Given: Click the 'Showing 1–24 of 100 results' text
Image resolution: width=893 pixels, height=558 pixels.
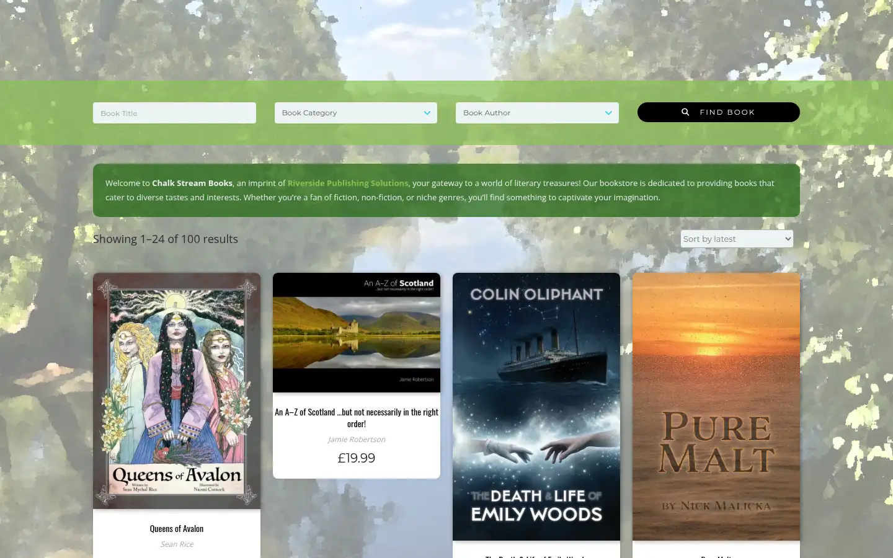Looking at the screenshot, I should pyautogui.click(x=166, y=239).
